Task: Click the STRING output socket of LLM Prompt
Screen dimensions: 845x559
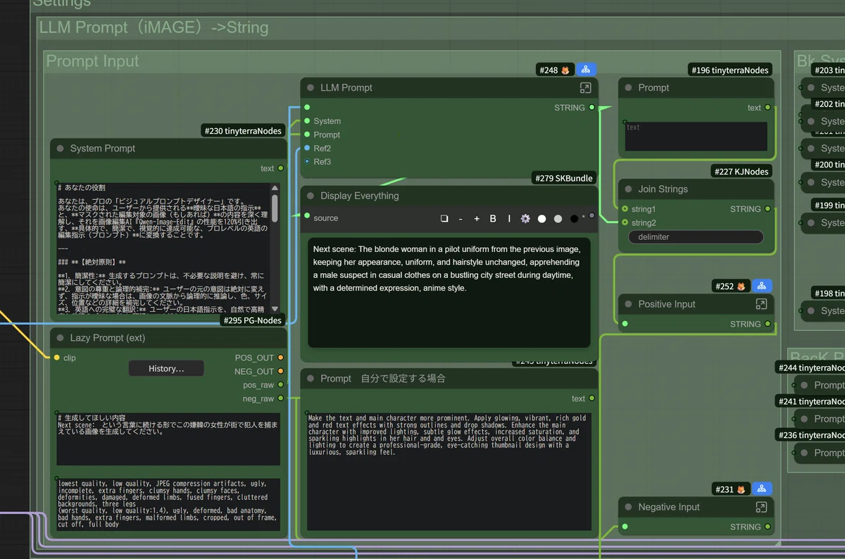Action: pyautogui.click(x=591, y=108)
